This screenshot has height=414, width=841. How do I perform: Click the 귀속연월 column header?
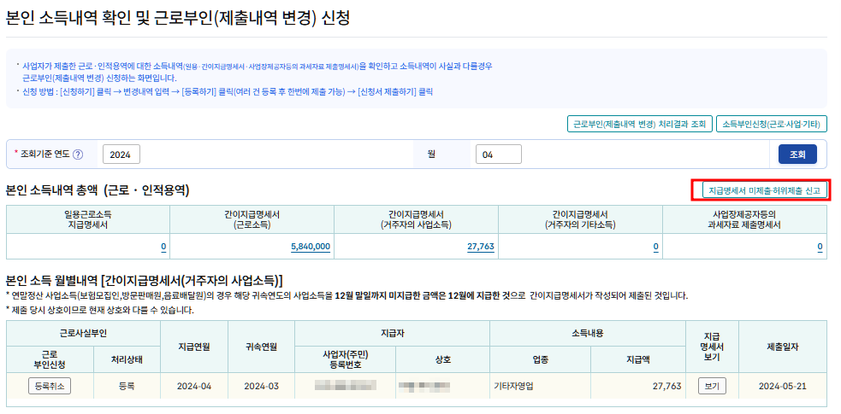coord(261,347)
